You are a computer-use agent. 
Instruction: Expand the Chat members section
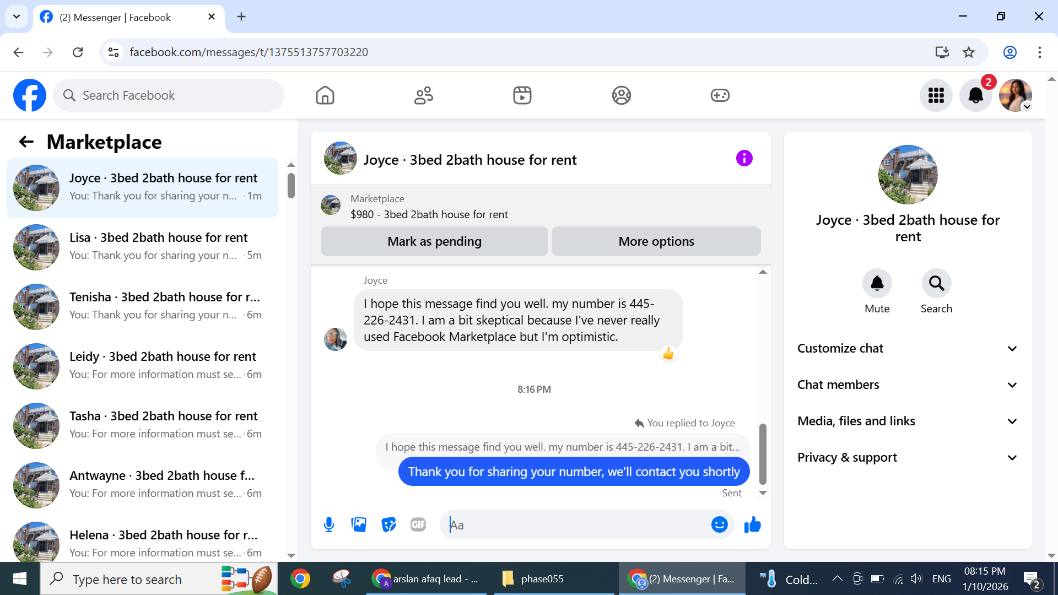pyautogui.click(x=908, y=385)
